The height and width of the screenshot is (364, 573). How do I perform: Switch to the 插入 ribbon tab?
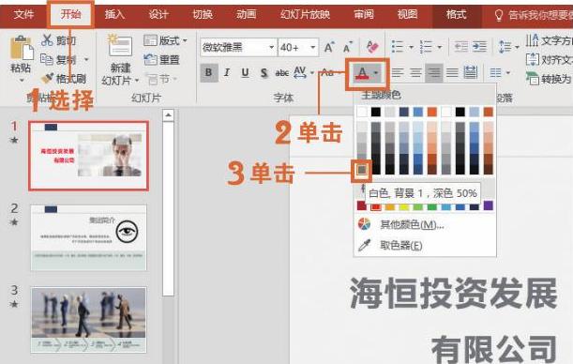114,15
